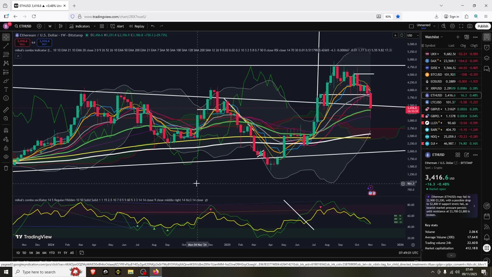Open the W timeframe interval selector
Image resolution: width=492 pixels, height=277 pixels.
pos(50,26)
